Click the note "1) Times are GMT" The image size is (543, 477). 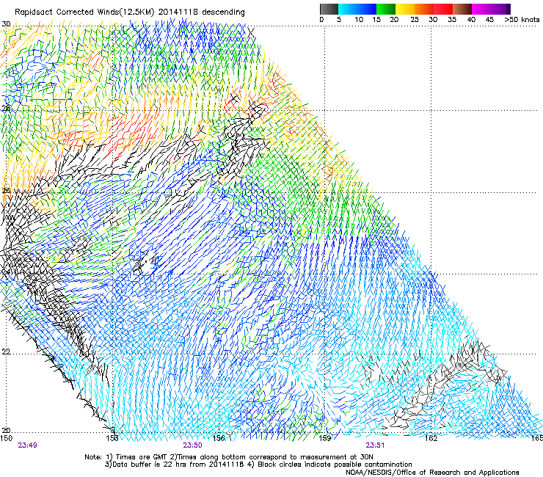click(x=135, y=457)
